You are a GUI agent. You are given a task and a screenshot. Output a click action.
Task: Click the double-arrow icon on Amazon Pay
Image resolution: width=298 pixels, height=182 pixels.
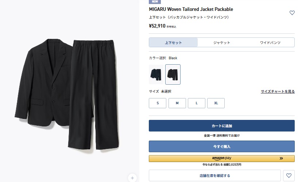281,158
